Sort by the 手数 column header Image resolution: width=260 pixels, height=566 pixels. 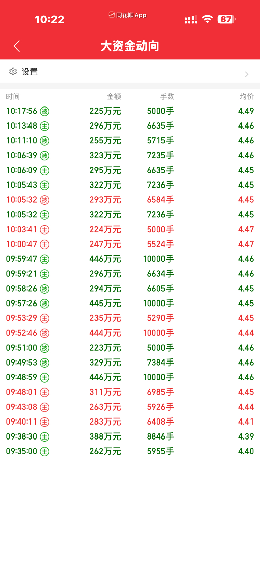click(x=167, y=97)
